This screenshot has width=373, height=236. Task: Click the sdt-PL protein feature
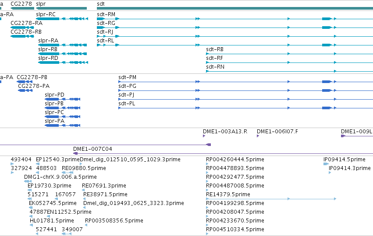pyautogui.click(x=246, y=108)
